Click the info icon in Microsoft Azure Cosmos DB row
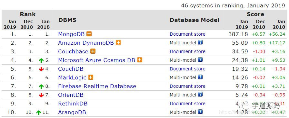 click(x=200, y=60)
